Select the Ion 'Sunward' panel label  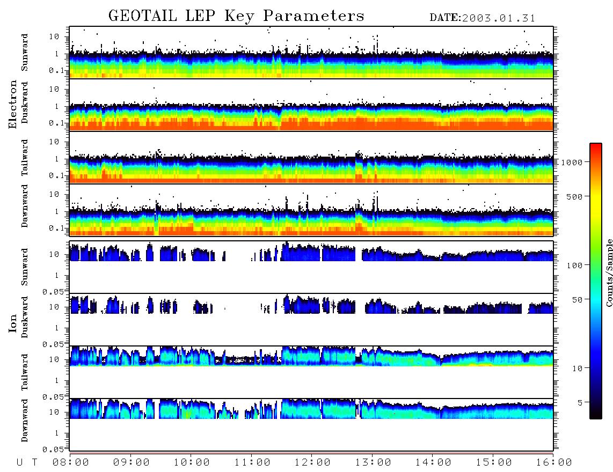25,267
